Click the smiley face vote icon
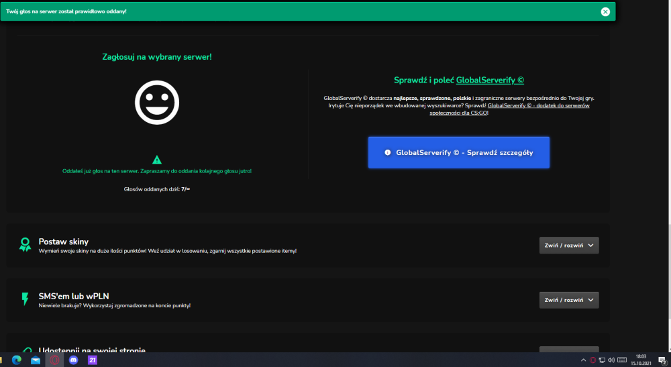671x367 pixels. pos(157,103)
